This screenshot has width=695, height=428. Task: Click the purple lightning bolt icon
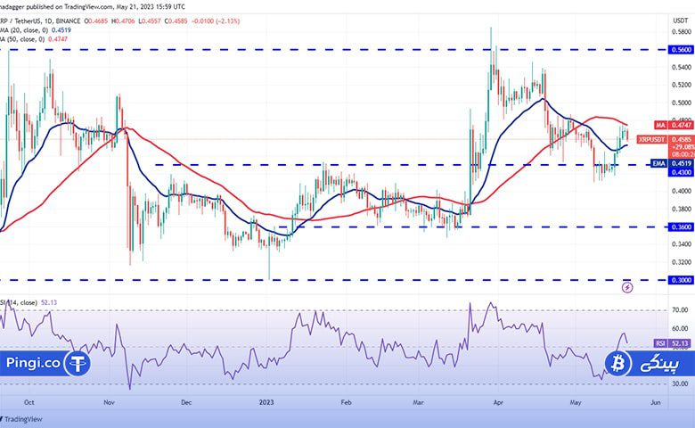[627, 287]
